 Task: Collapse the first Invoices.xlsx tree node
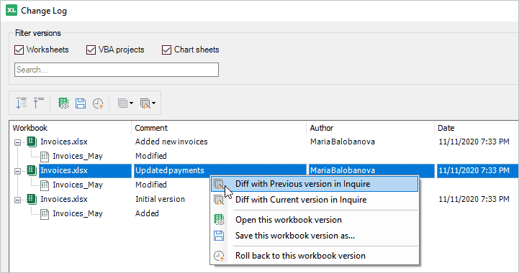pos(17,142)
